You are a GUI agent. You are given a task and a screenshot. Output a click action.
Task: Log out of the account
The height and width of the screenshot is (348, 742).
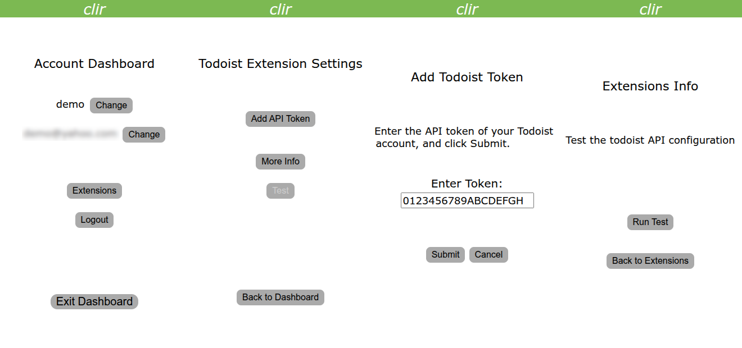point(94,220)
